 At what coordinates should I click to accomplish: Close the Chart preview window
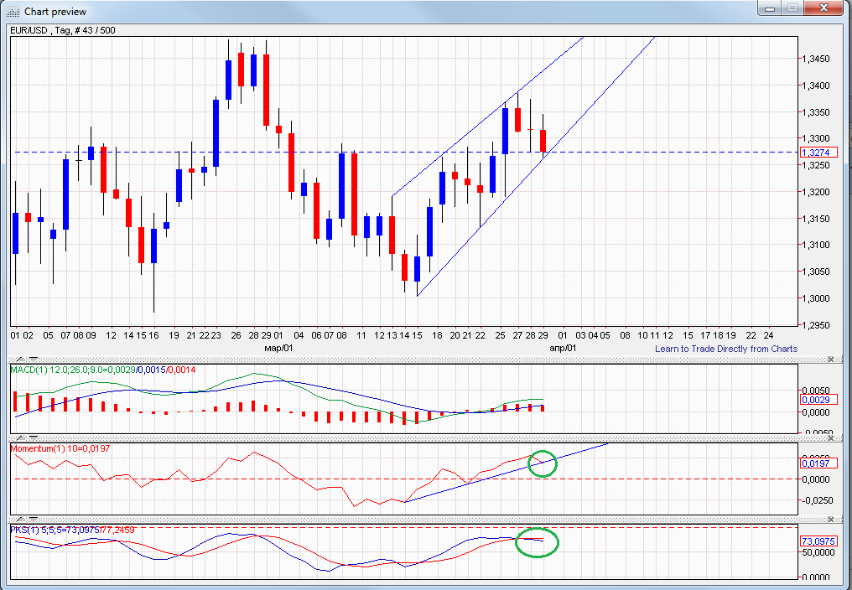tap(823, 8)
